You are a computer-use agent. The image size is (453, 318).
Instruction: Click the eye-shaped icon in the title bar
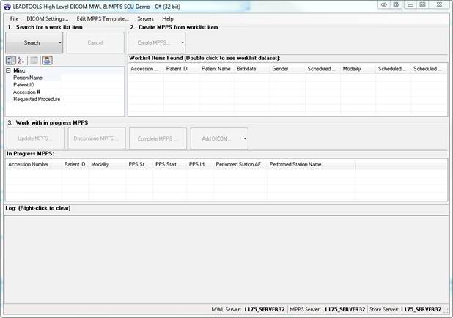pos(383,5)
